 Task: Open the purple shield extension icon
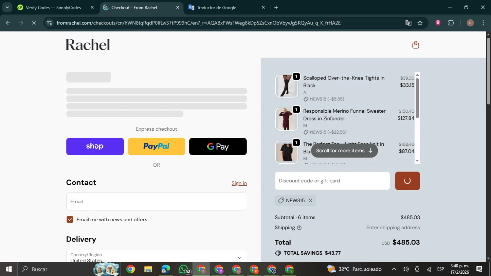(438, 23)
